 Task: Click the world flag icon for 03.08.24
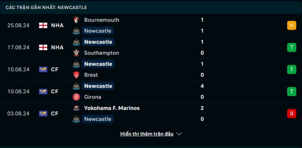(43, 113)
